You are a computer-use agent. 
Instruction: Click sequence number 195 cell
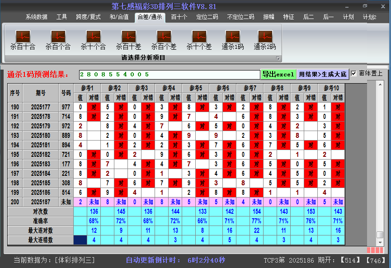click(x=15, y=155)
